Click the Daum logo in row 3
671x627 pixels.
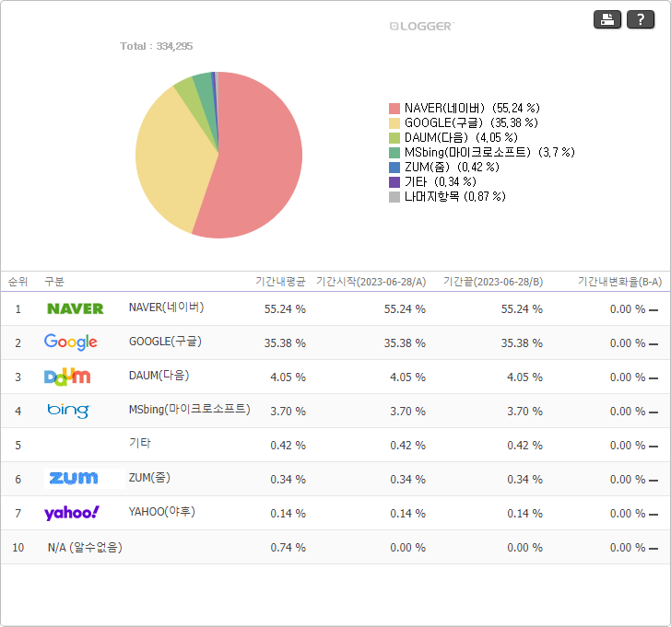(x=67, y=377)
